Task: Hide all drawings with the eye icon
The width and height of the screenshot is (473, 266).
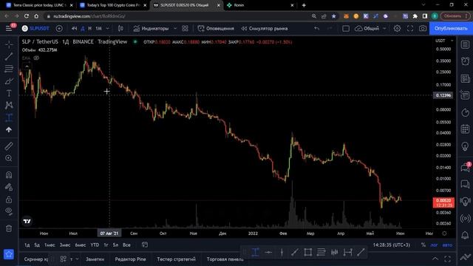Action: 9,211
